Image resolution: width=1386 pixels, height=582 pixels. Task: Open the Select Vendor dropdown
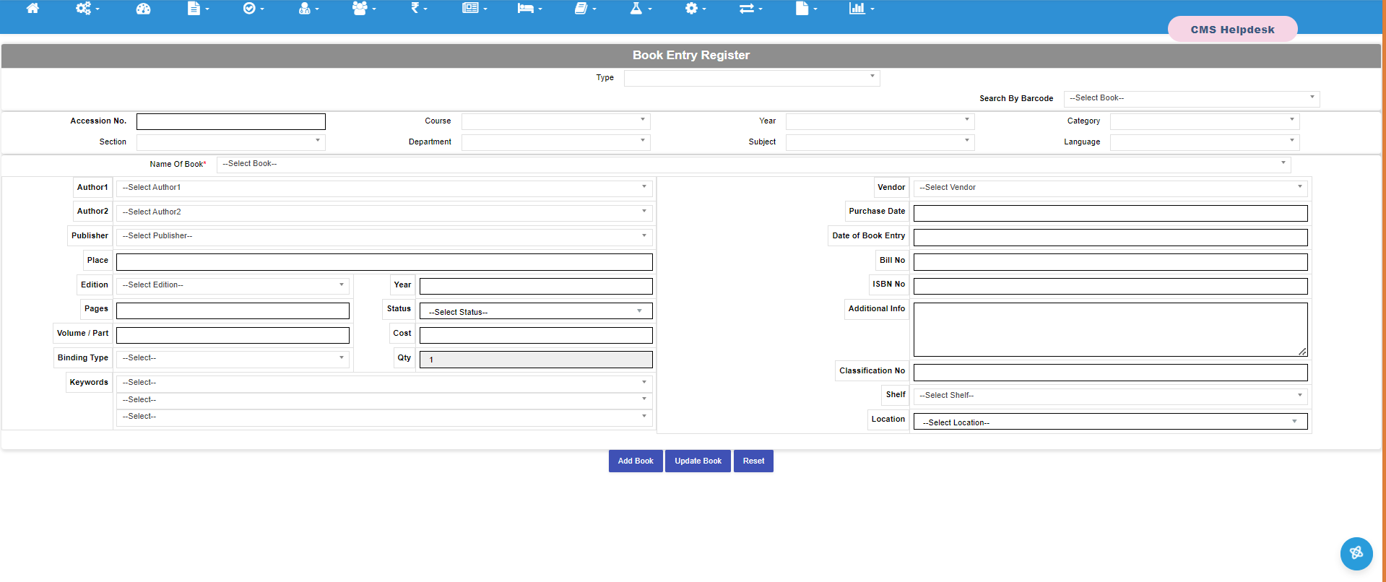pyautogui.click(x=1110, y=188)
